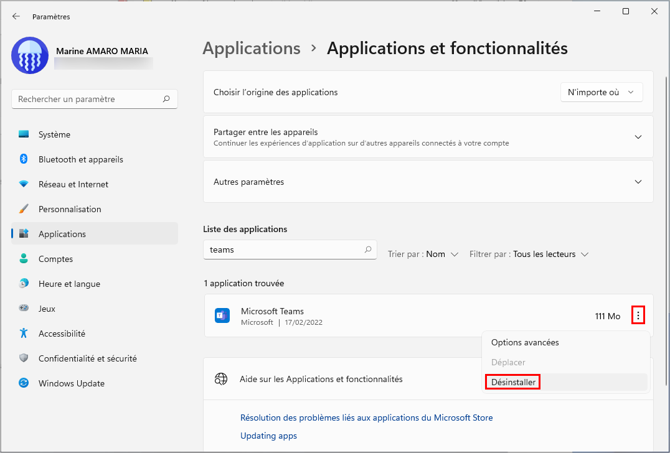Open Windows Update settings
The width and height of the screenshot is (670, 453).
click(95, 383)
